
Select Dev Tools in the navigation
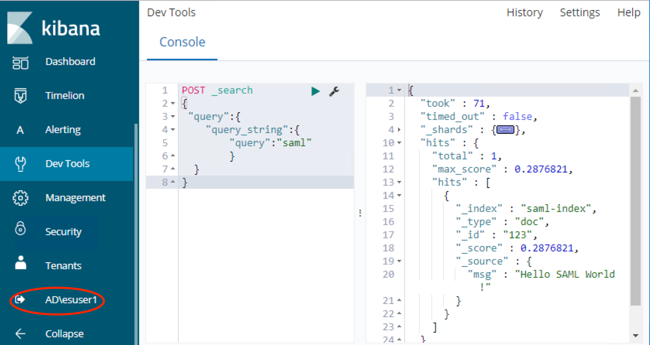click(67, 164)
